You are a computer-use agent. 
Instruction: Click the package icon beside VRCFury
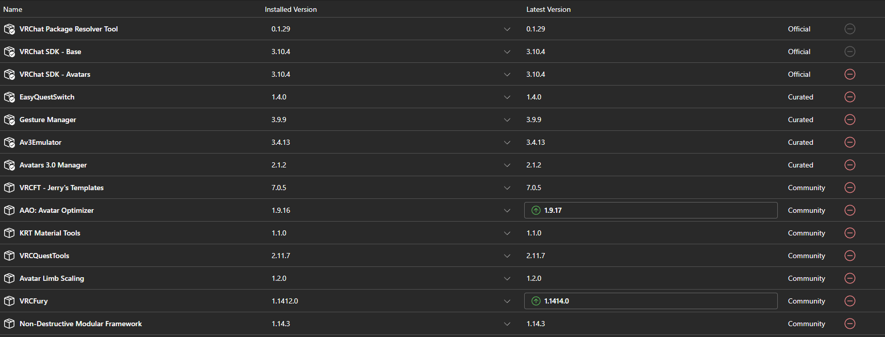pyautogui.click(x=9, y=301)
